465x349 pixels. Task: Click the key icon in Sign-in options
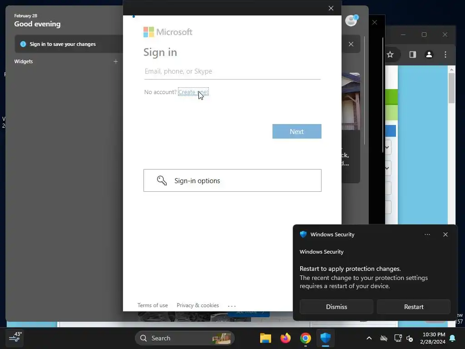point(162,180)
